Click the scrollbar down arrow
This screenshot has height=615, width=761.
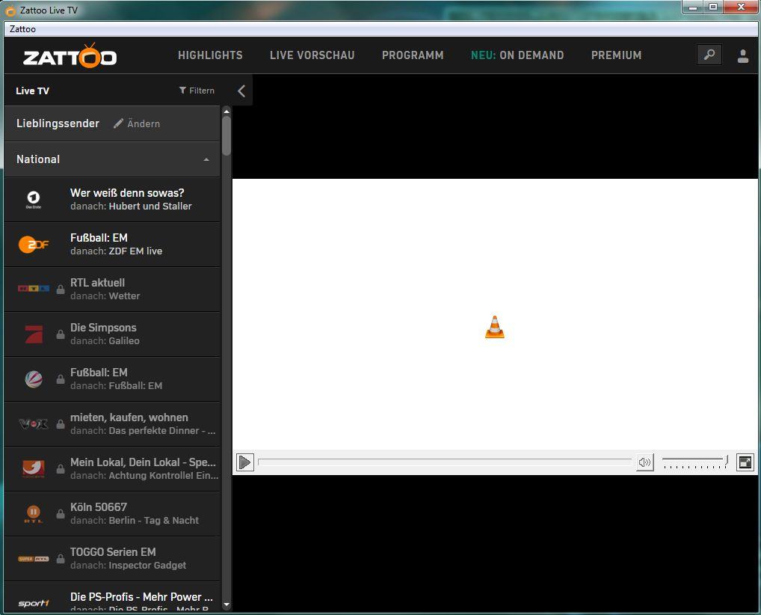tap(227, 605)
